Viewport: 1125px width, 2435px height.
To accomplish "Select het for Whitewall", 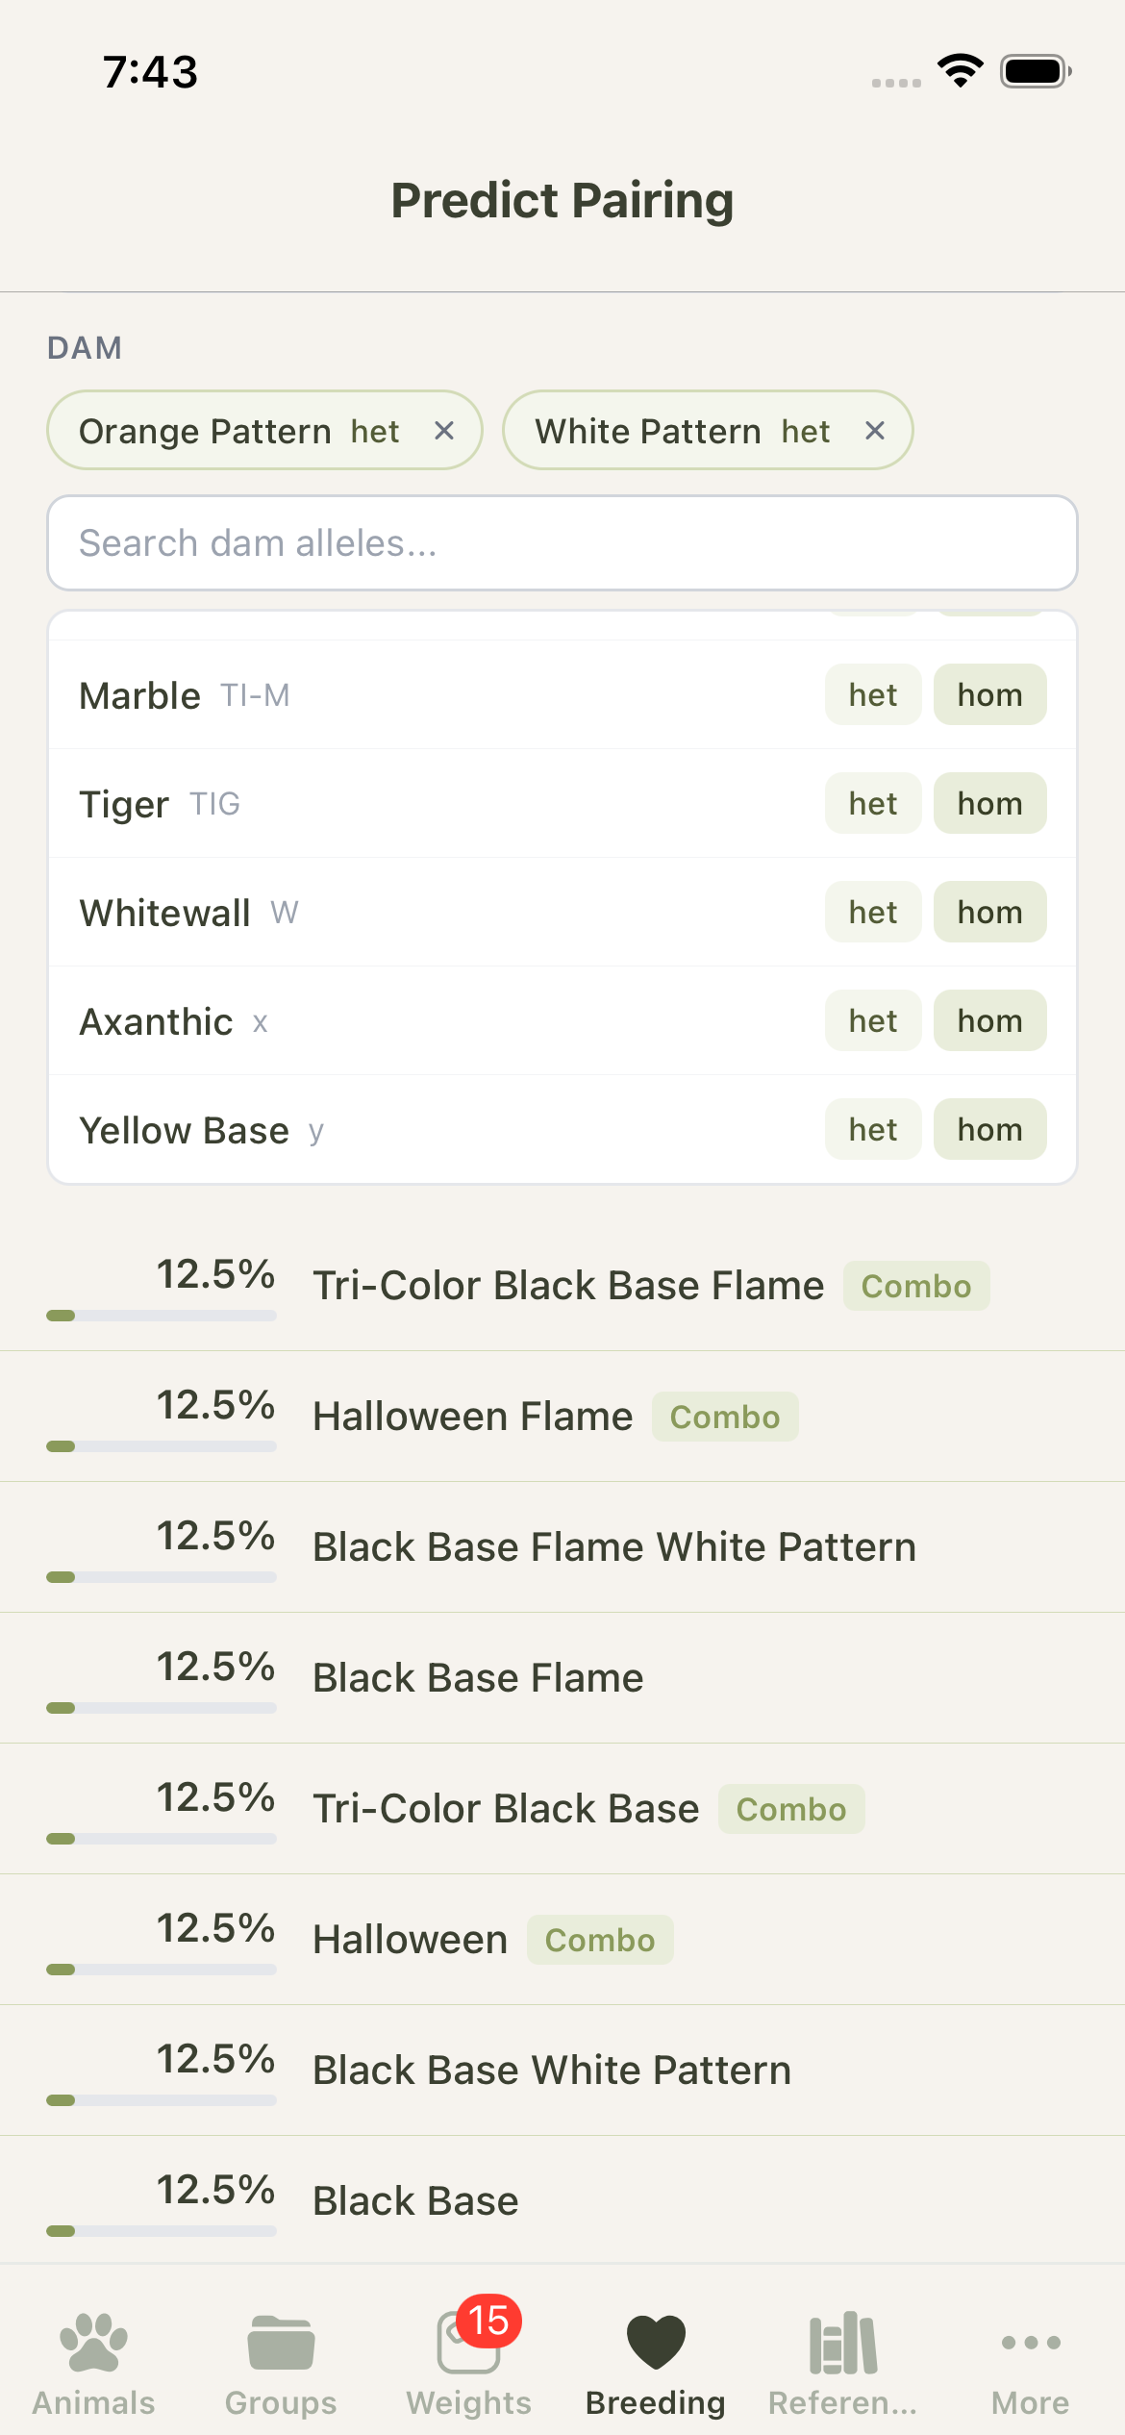I will 872,912.
